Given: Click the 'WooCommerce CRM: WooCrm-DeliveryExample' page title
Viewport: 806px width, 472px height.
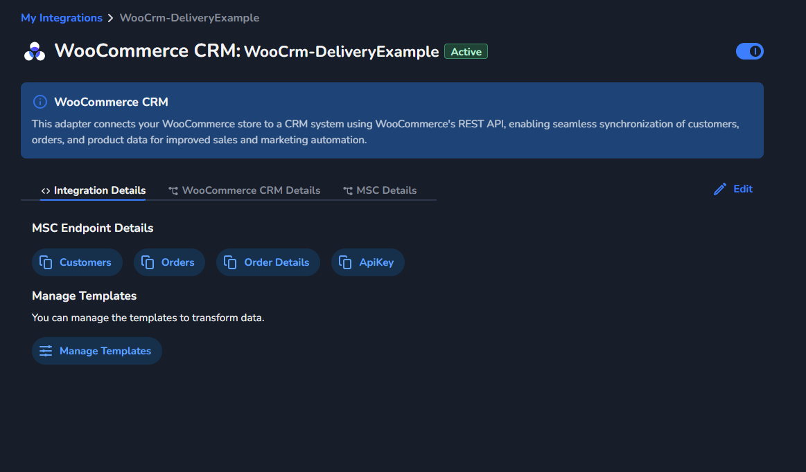Looking at the screenshot, I should (247, 51).
